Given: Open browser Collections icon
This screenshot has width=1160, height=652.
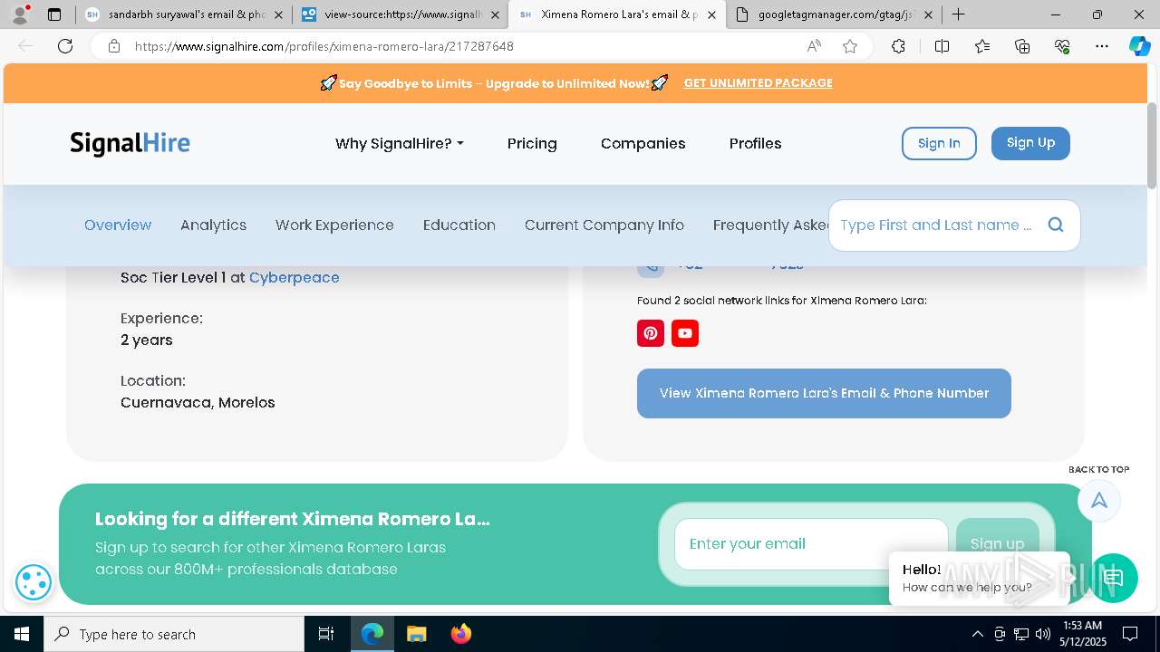Looking at the screenshot, I should pos(1022,46).
